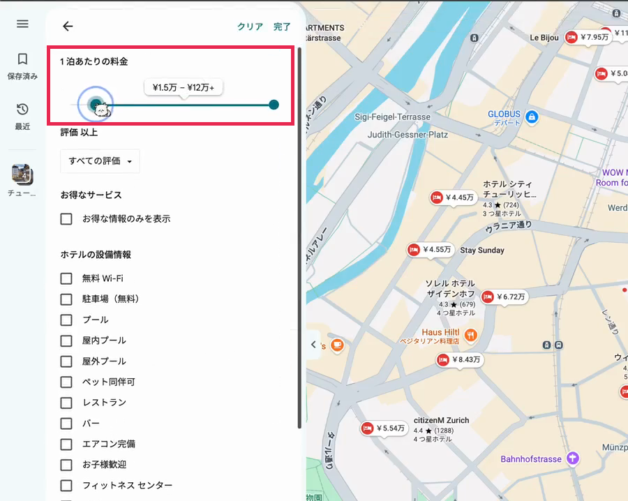Check お得な情報のみを表示 checkbox
This screenshot has width=628, height=501.
(x=66, y=218)
